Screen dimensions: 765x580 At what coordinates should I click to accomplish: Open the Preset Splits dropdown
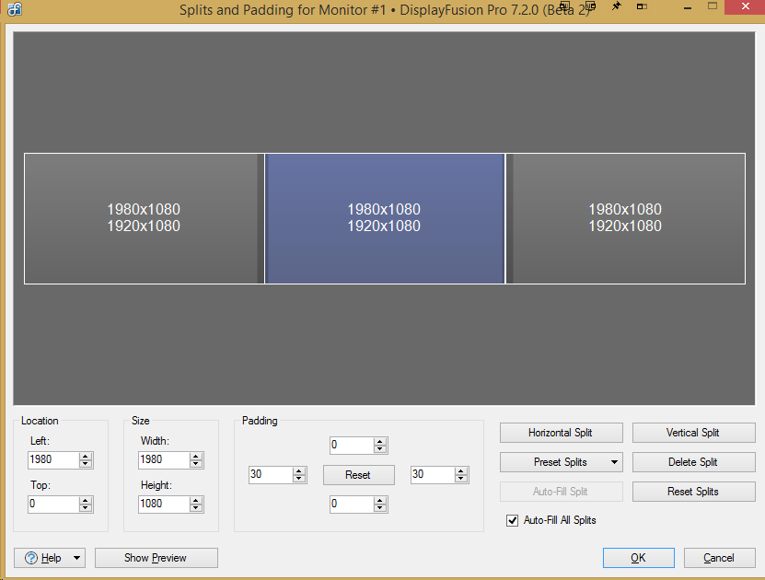tap(562, 462)
